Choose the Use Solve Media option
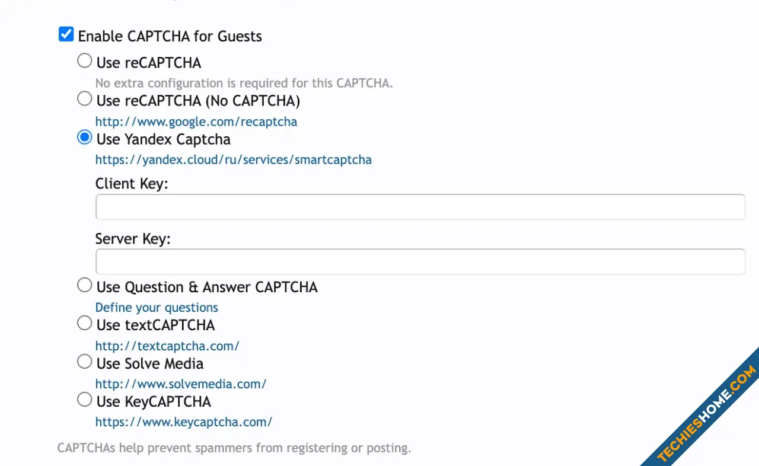The width and height of the screenshot is (759, 466). pyautogui.click(x=85, y=362)
